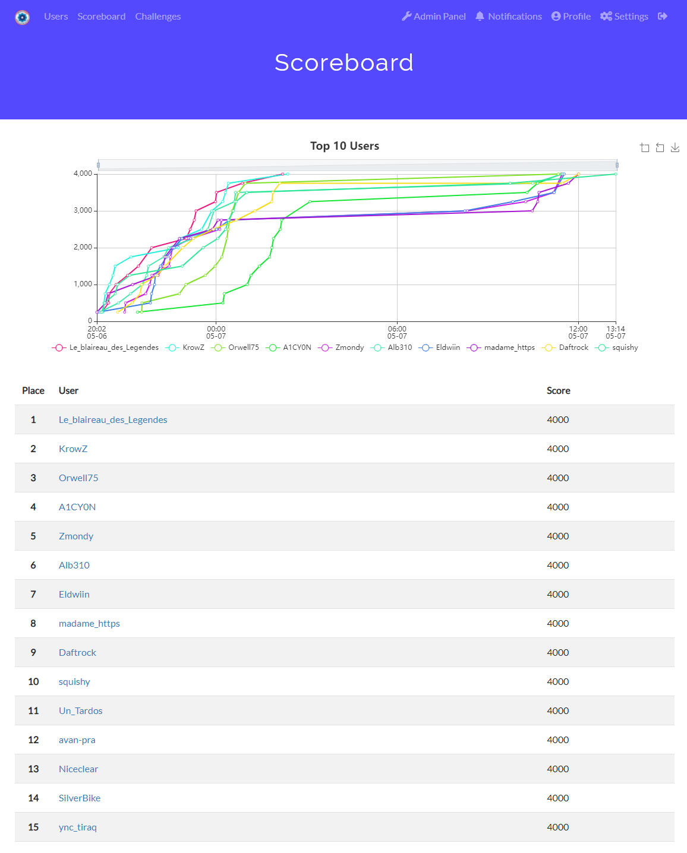Toggle Le_blaireau_des_Legendes series in legend
Viewport: 687px width, 853px height.
[x=106, y=347]
